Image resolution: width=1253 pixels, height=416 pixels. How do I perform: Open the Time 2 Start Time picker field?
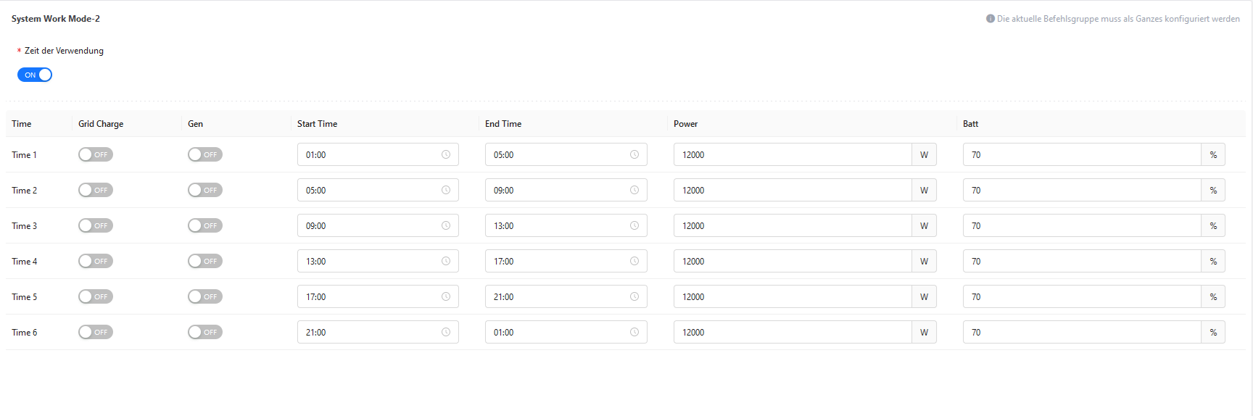click(378, 190)
